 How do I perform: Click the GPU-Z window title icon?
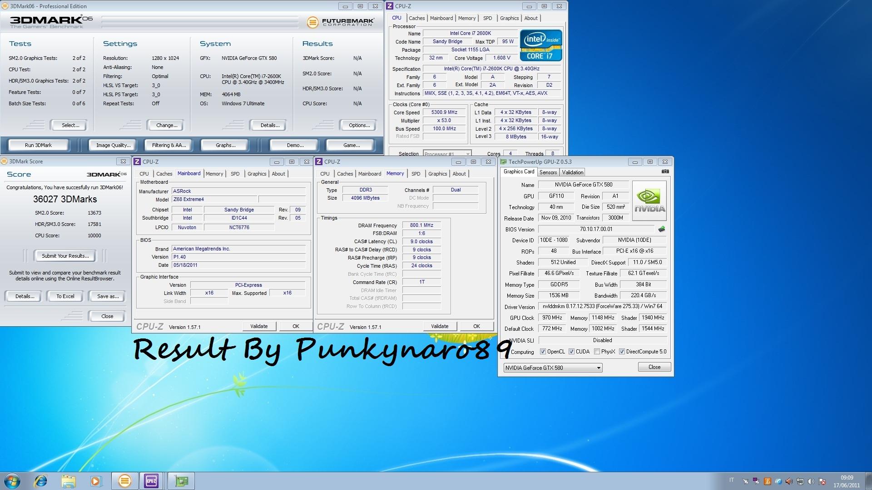coord(503,162)
